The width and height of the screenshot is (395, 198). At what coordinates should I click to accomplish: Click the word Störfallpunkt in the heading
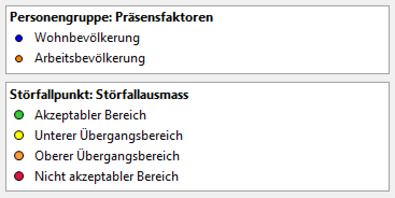(51, 95)
